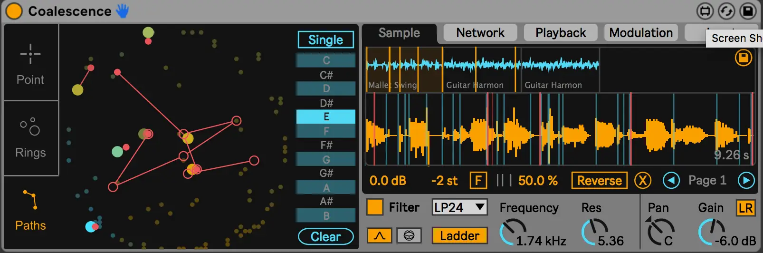Toggle the orange device on/off button
This screenshot has height=253, width=763.
pos(14,11)
